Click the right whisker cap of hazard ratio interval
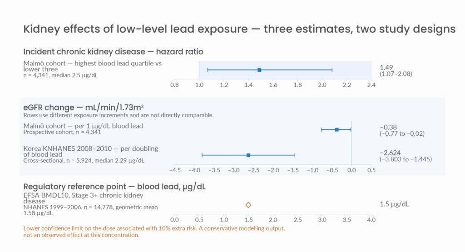Screen dimensions: 465x252 coord(332,70)
